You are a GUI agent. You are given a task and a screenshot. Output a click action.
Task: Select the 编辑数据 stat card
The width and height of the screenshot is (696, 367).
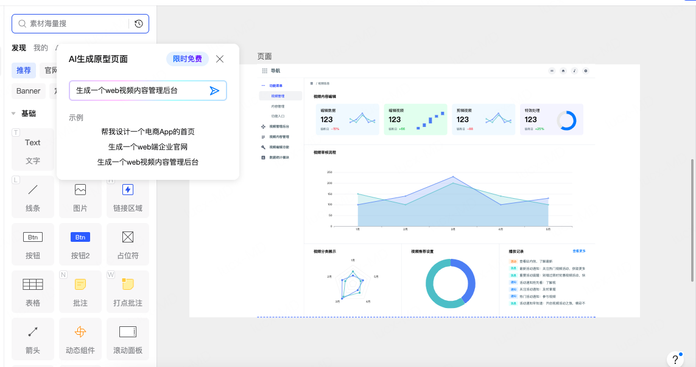tap(348, 120)
